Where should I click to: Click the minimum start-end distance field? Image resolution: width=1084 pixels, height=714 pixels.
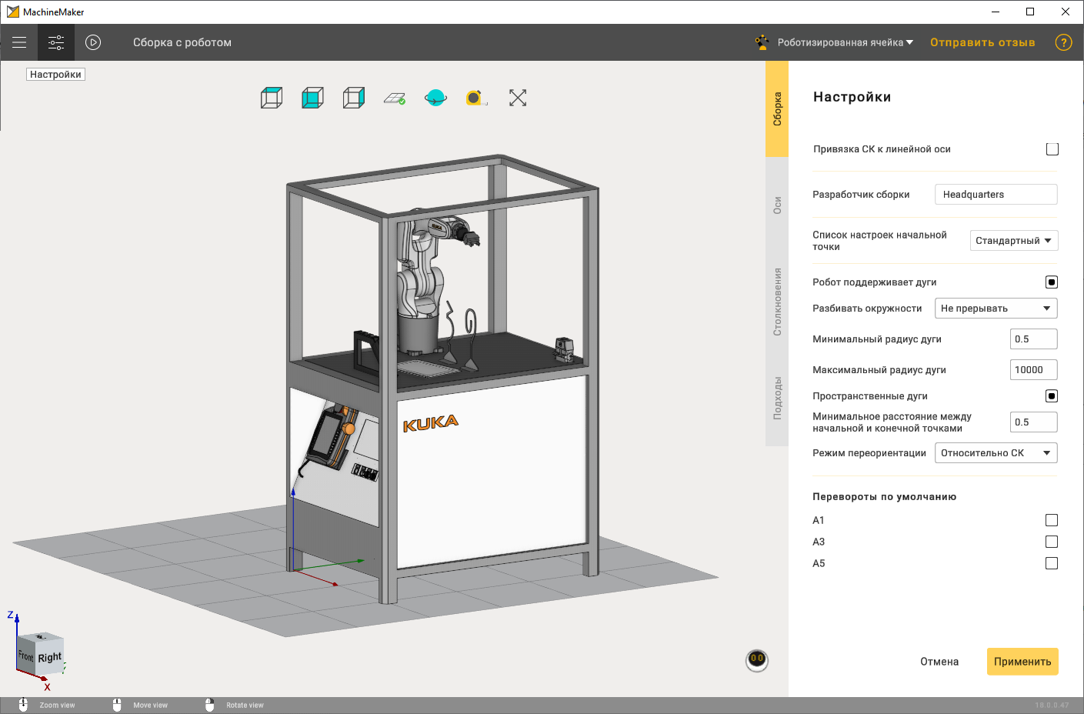pos(1034,422)
